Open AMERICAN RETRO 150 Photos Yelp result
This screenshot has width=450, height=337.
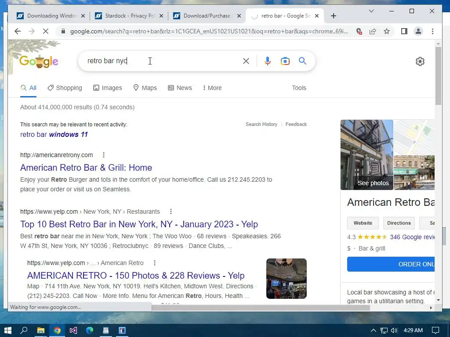[x=136, y=276]
